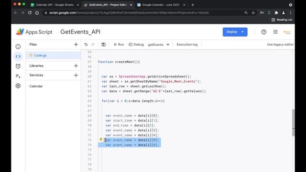The image size is (306, 172).
Task: Click the Run button
Action: coord(119,44)
